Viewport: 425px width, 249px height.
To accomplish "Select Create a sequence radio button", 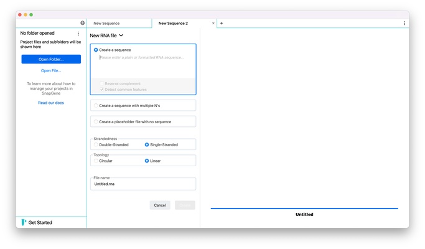I will tap(96, 50).
